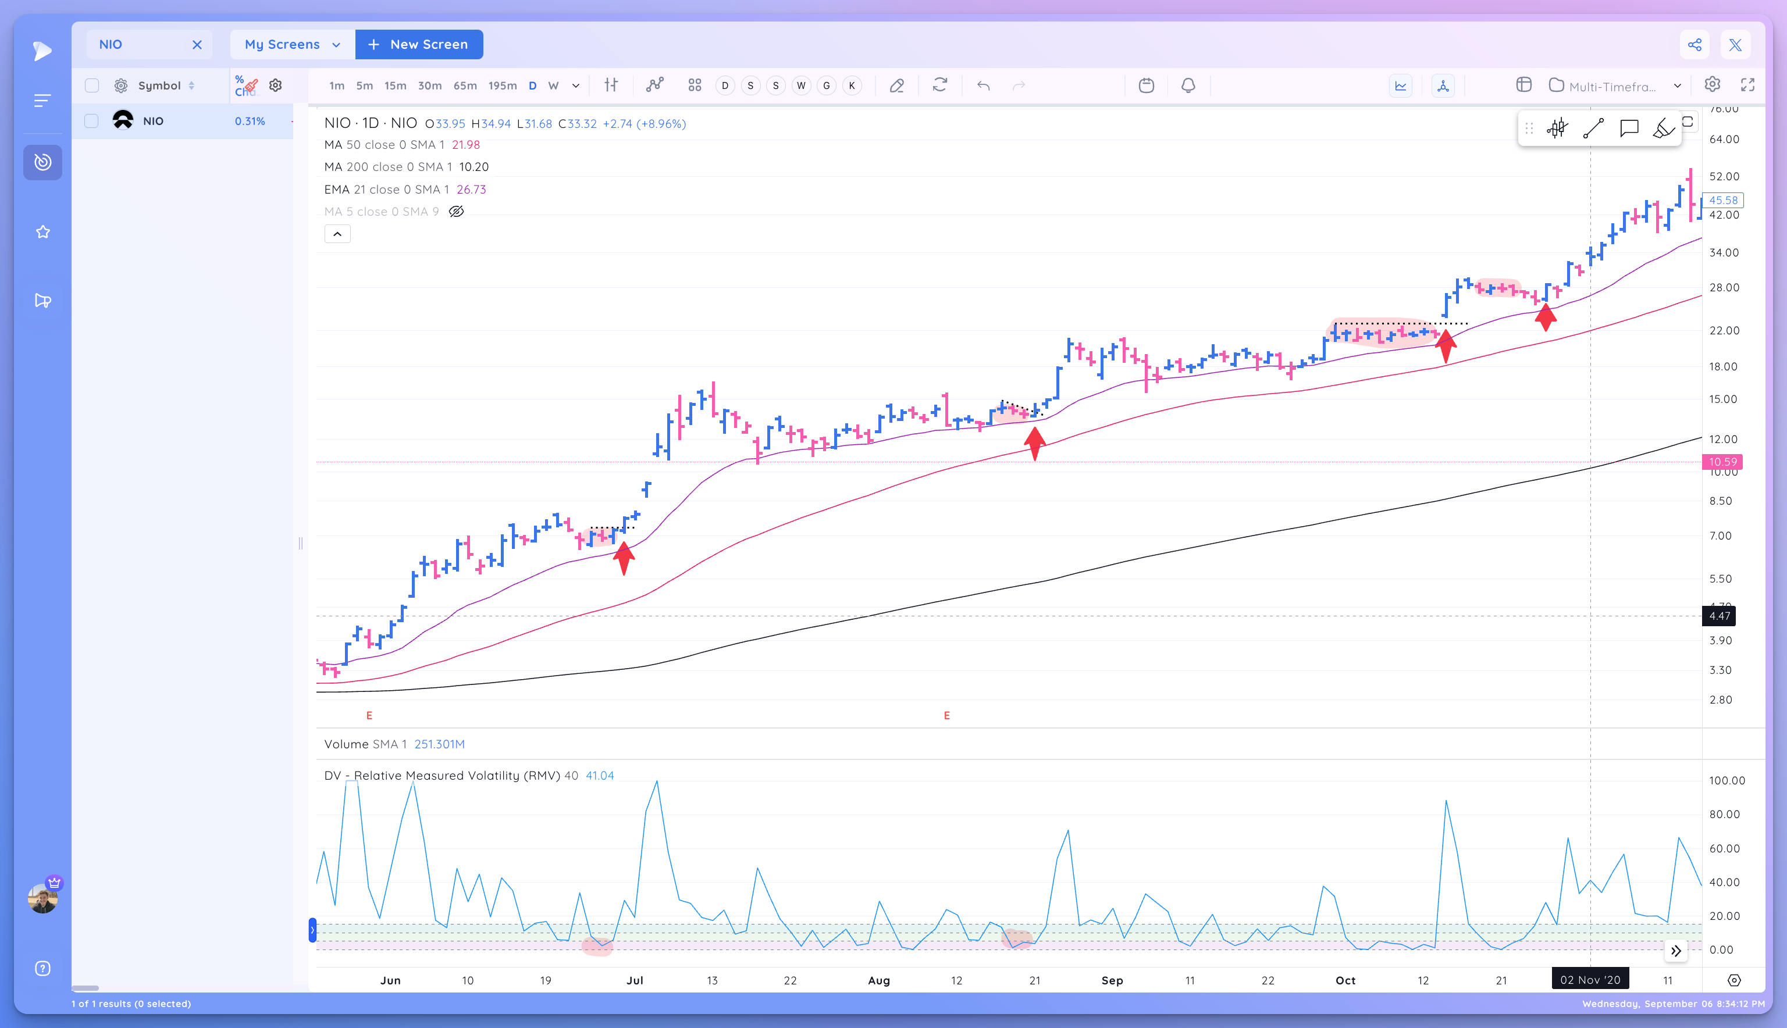Open the My Screens dropdown
The height and width of the screenshot is (1028, 1787).
(291, 44)
